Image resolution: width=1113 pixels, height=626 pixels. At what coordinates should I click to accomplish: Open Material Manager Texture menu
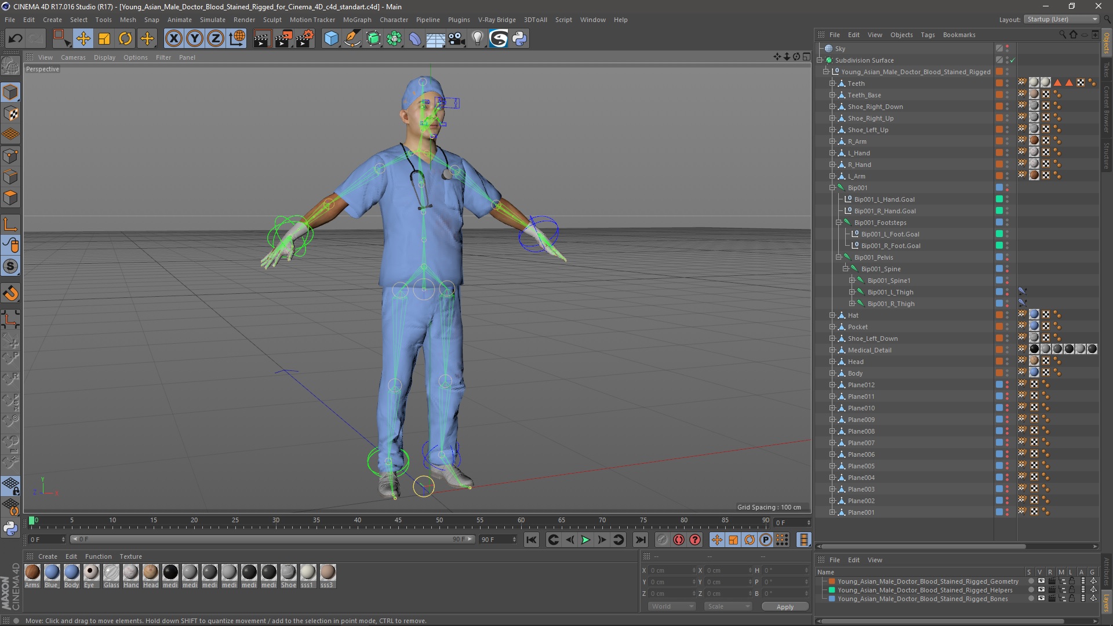[x=130, y=556]
